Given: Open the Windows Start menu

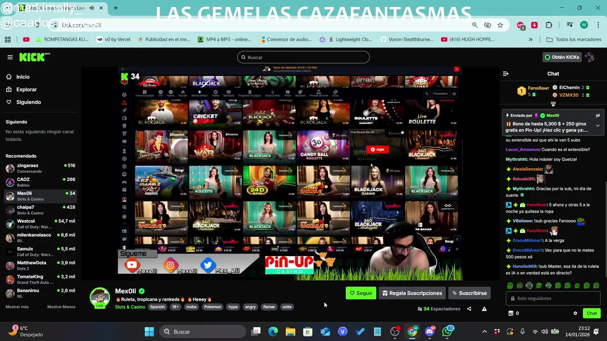Looking at the screenshot, I should (x=149, y=332).
